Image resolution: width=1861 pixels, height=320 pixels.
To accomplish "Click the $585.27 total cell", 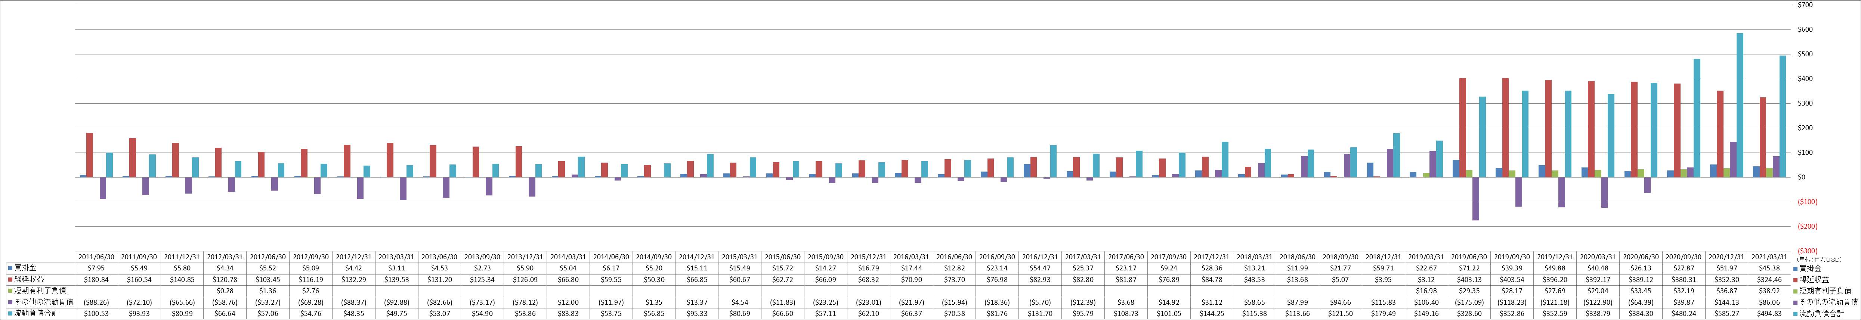I will click(x=1726, y=314).
